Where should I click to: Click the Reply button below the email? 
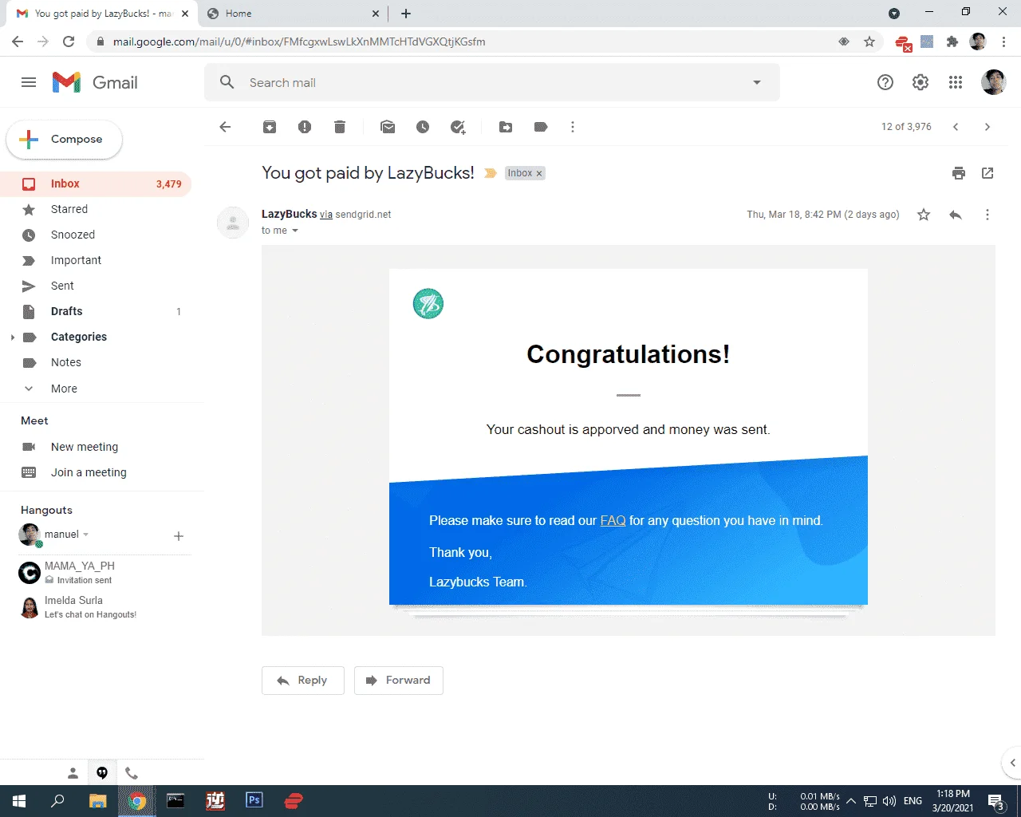click(x=303, y=681)
